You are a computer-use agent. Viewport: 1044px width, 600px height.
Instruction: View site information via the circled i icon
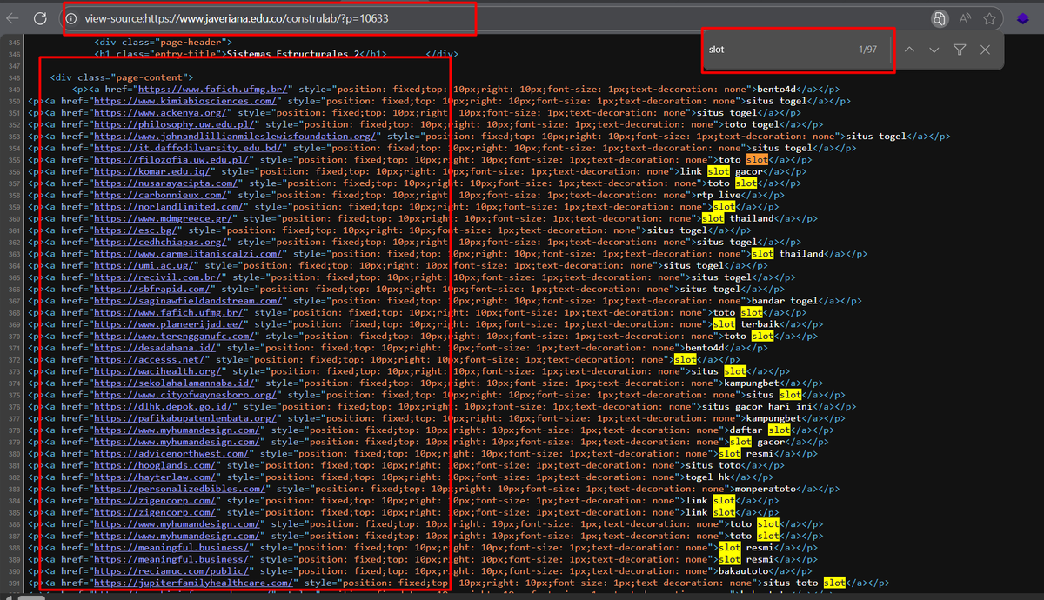point(71,18)
